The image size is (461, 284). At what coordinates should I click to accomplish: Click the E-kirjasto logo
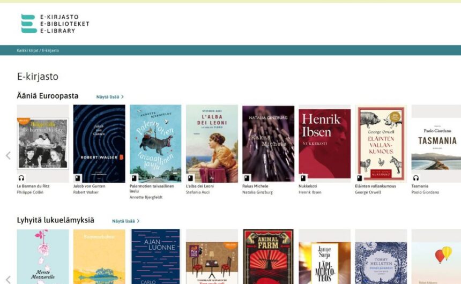pyautogui.click(x=55, y=24)
